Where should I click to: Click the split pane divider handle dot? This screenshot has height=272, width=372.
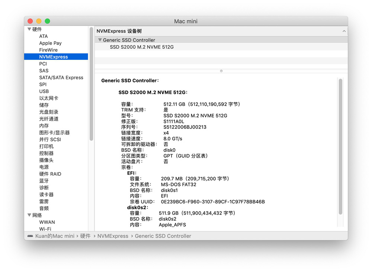221,71
